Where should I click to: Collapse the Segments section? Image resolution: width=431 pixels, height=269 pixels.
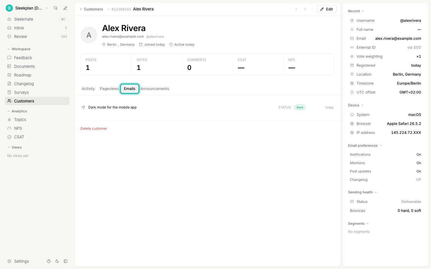pos(358,224)
